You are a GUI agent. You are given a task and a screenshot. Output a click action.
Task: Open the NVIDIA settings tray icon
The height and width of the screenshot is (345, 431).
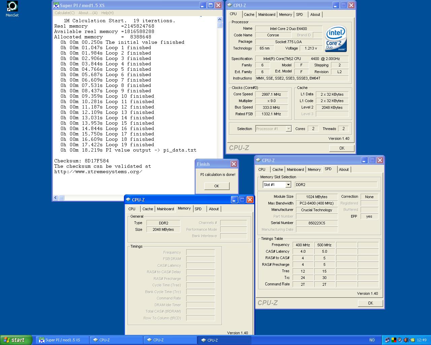coord(412,340)
